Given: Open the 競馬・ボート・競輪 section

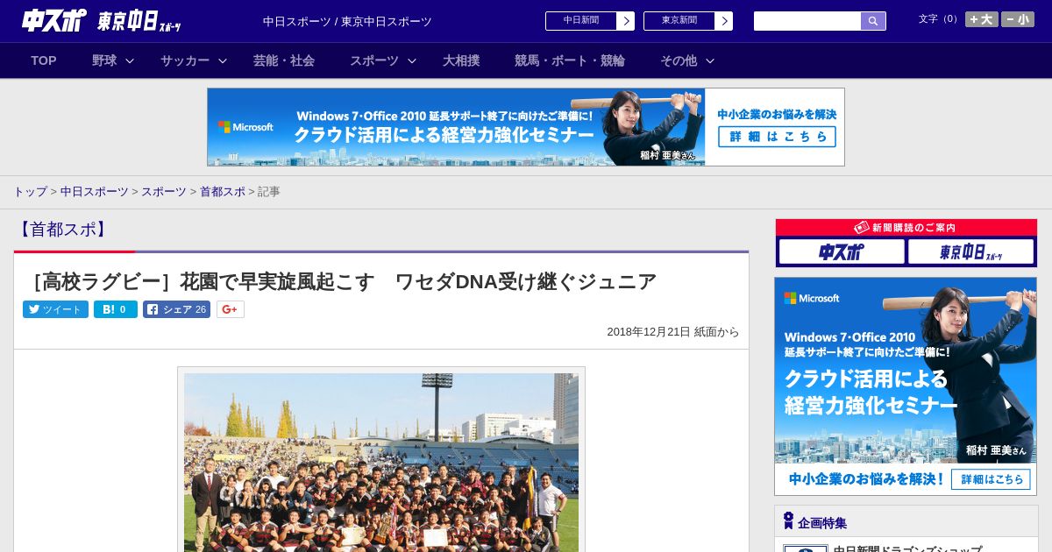Looking at the screenshot, I should point(570,60).
